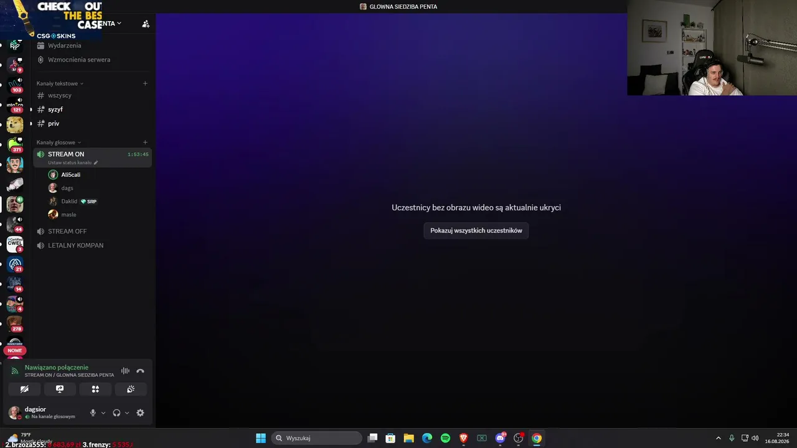Open the server with the 21 badge

coord(15,264)
